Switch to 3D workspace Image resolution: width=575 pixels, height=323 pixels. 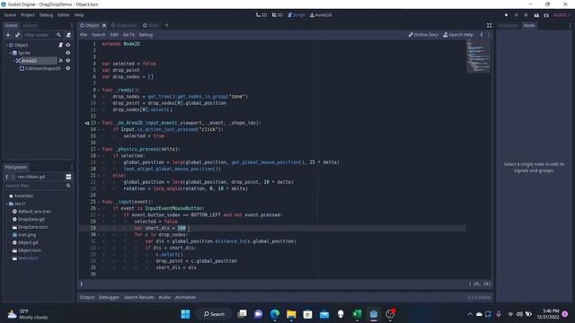click(x=278, y=15)
